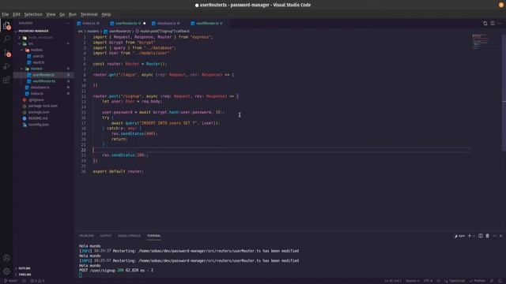The image size is (506, 284).
Task: Add a new terminal with plus icon
Action: click(x=470, y=236)
